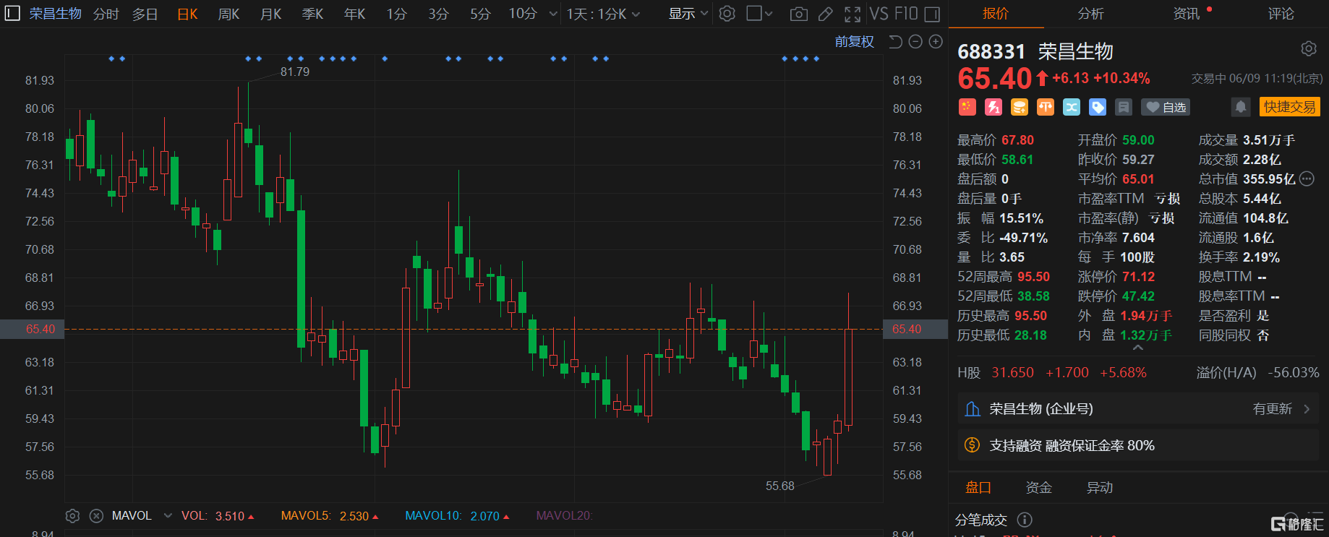
Task: Enter fullscreen chart mode
Action: point(852,14)
